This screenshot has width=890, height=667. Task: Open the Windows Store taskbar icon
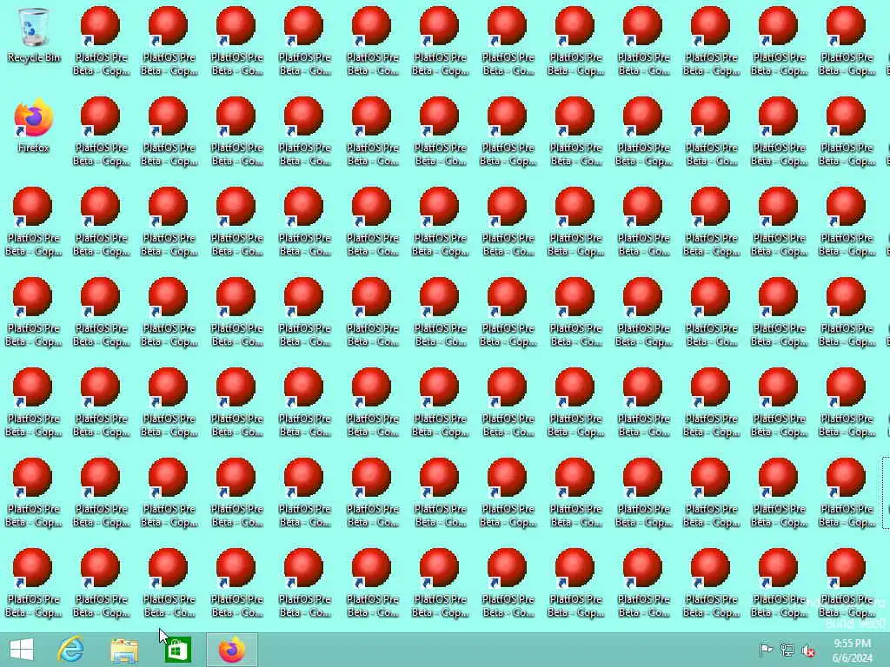click(x=177, y=650)
